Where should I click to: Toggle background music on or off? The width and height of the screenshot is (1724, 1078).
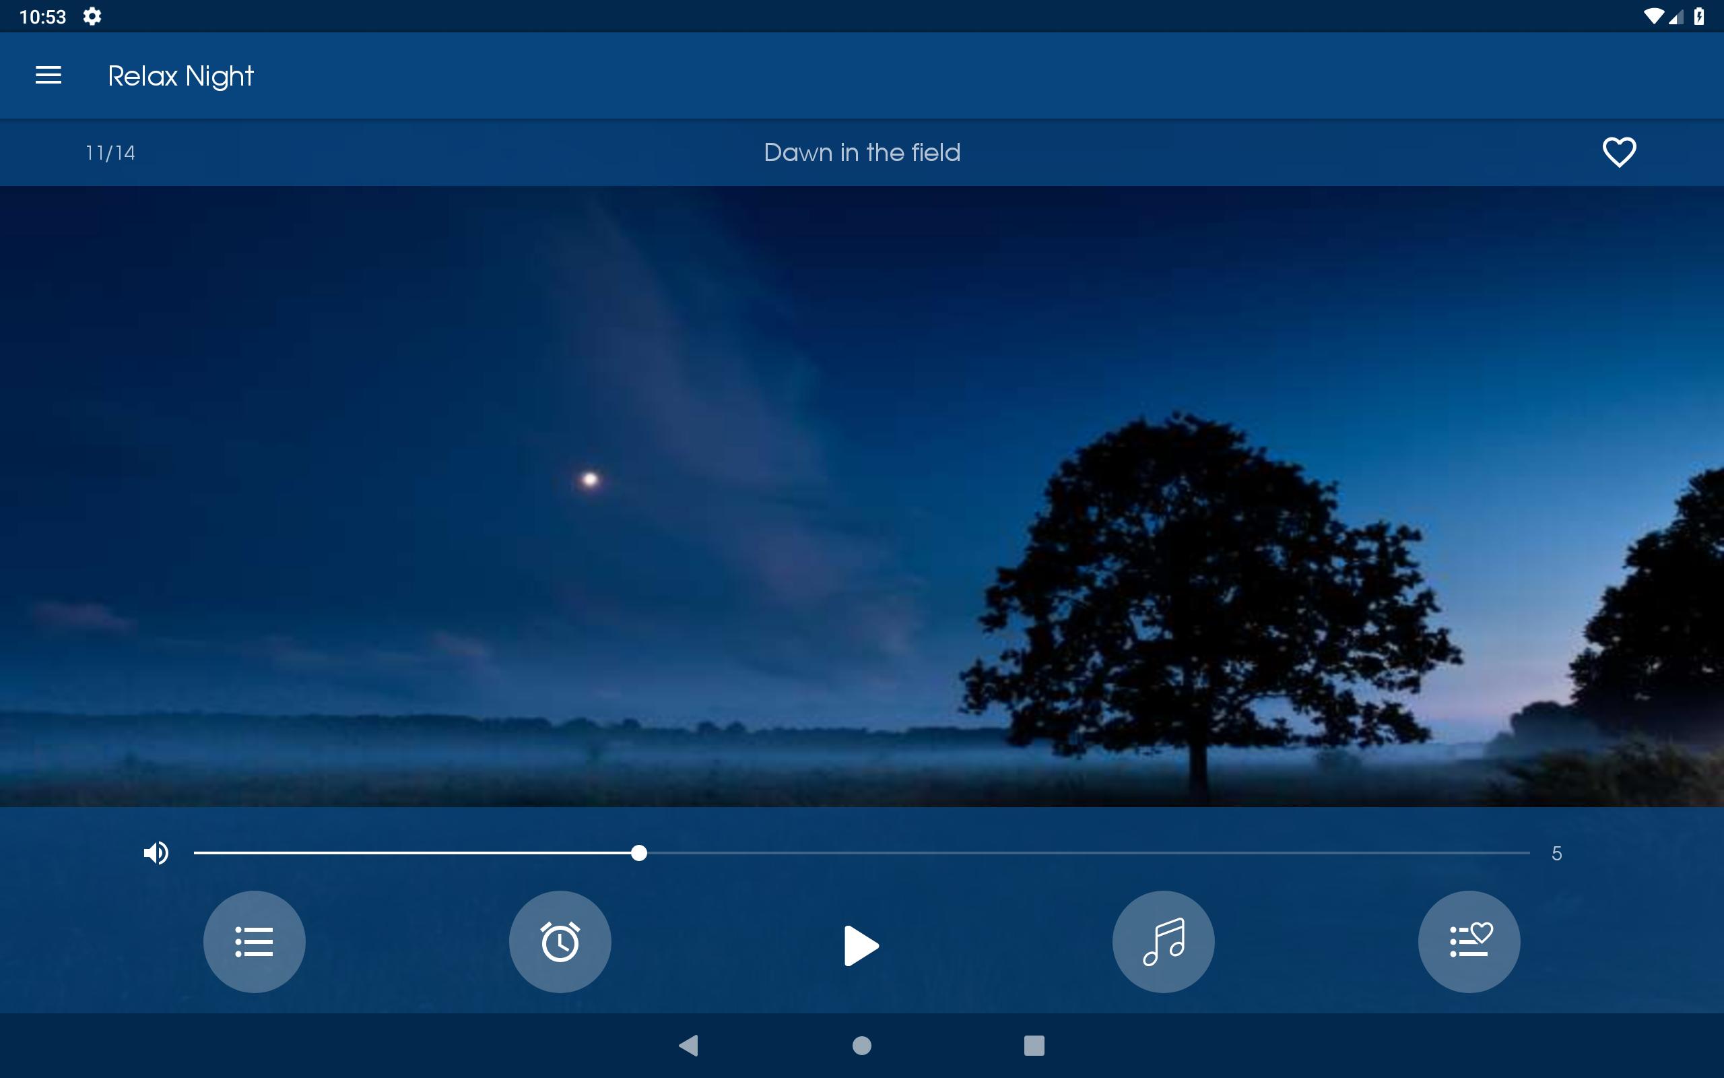point(1163,941)
